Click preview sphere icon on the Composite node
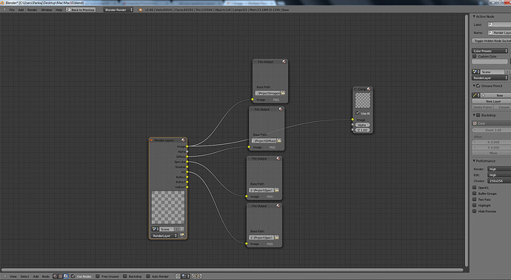 coord(369,89)
